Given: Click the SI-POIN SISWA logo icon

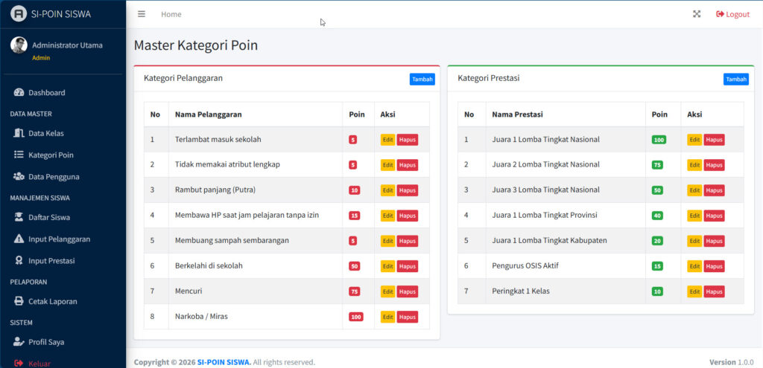Looking at the screenshot, I should (x=19, y=14).
